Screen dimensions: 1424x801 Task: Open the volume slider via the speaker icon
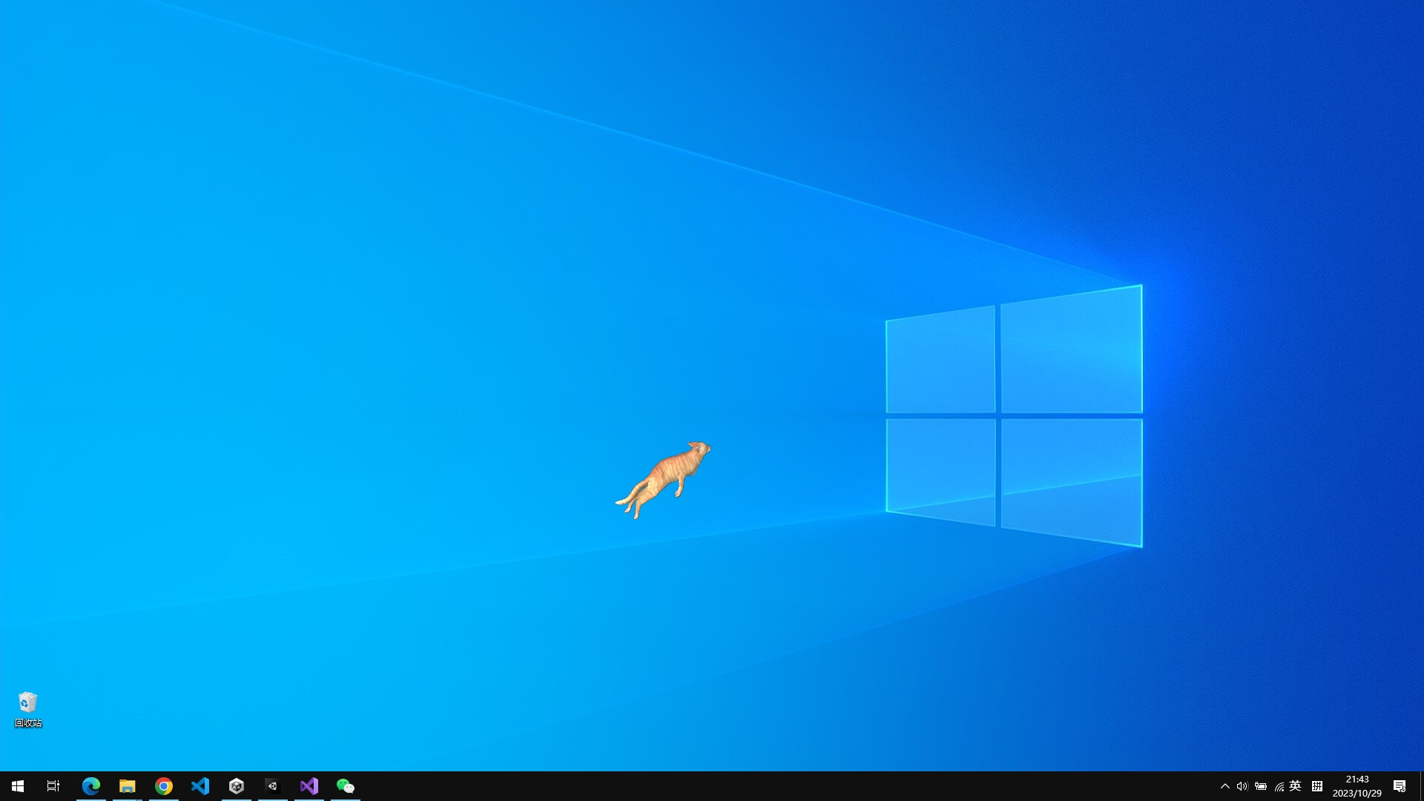(x=1242, y=786)
